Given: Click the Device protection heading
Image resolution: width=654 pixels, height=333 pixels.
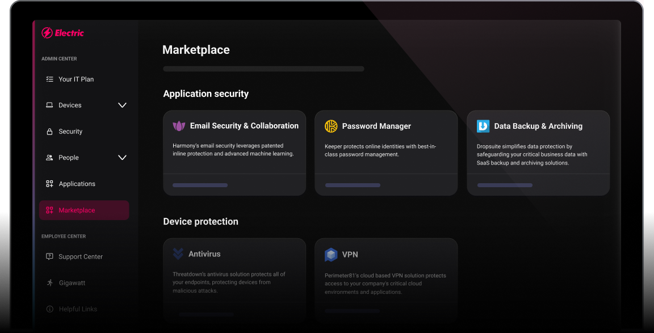Looking at the screenshot, I should click(x=200, y=221).
